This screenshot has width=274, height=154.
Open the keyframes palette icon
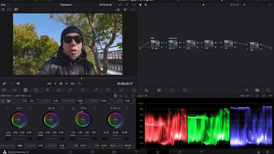[247, 90]
